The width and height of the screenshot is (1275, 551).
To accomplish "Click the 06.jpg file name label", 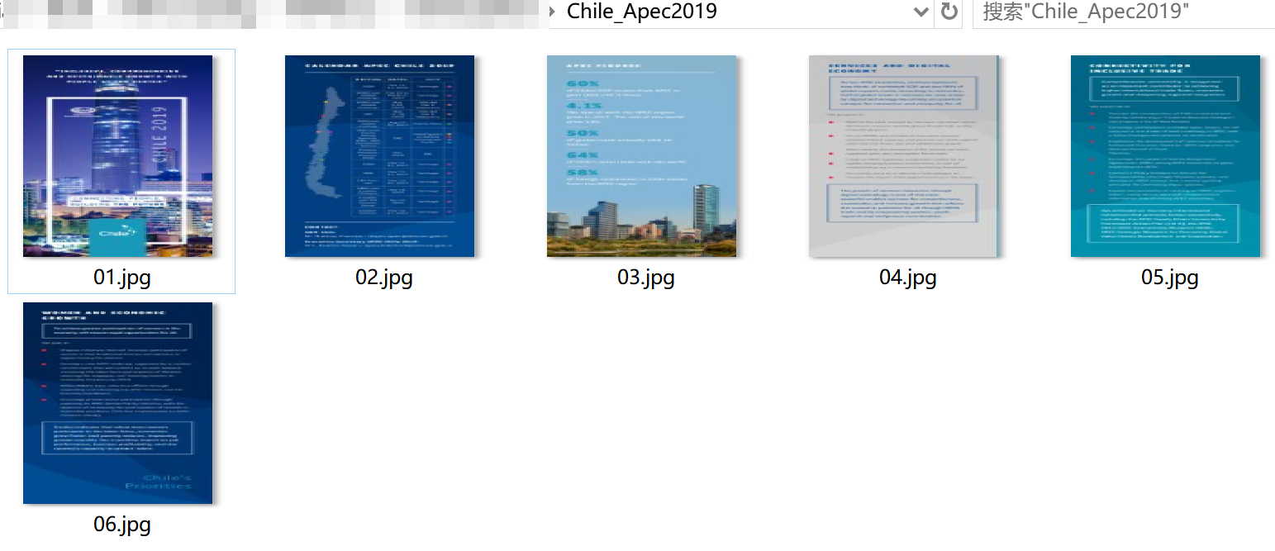I will tap(121, 525).
